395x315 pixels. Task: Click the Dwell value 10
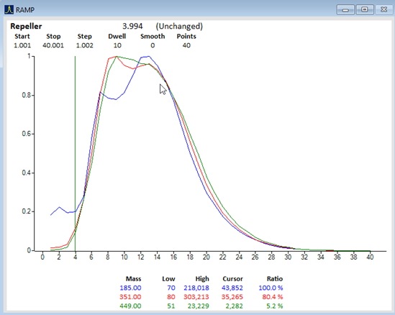(117, 45)
